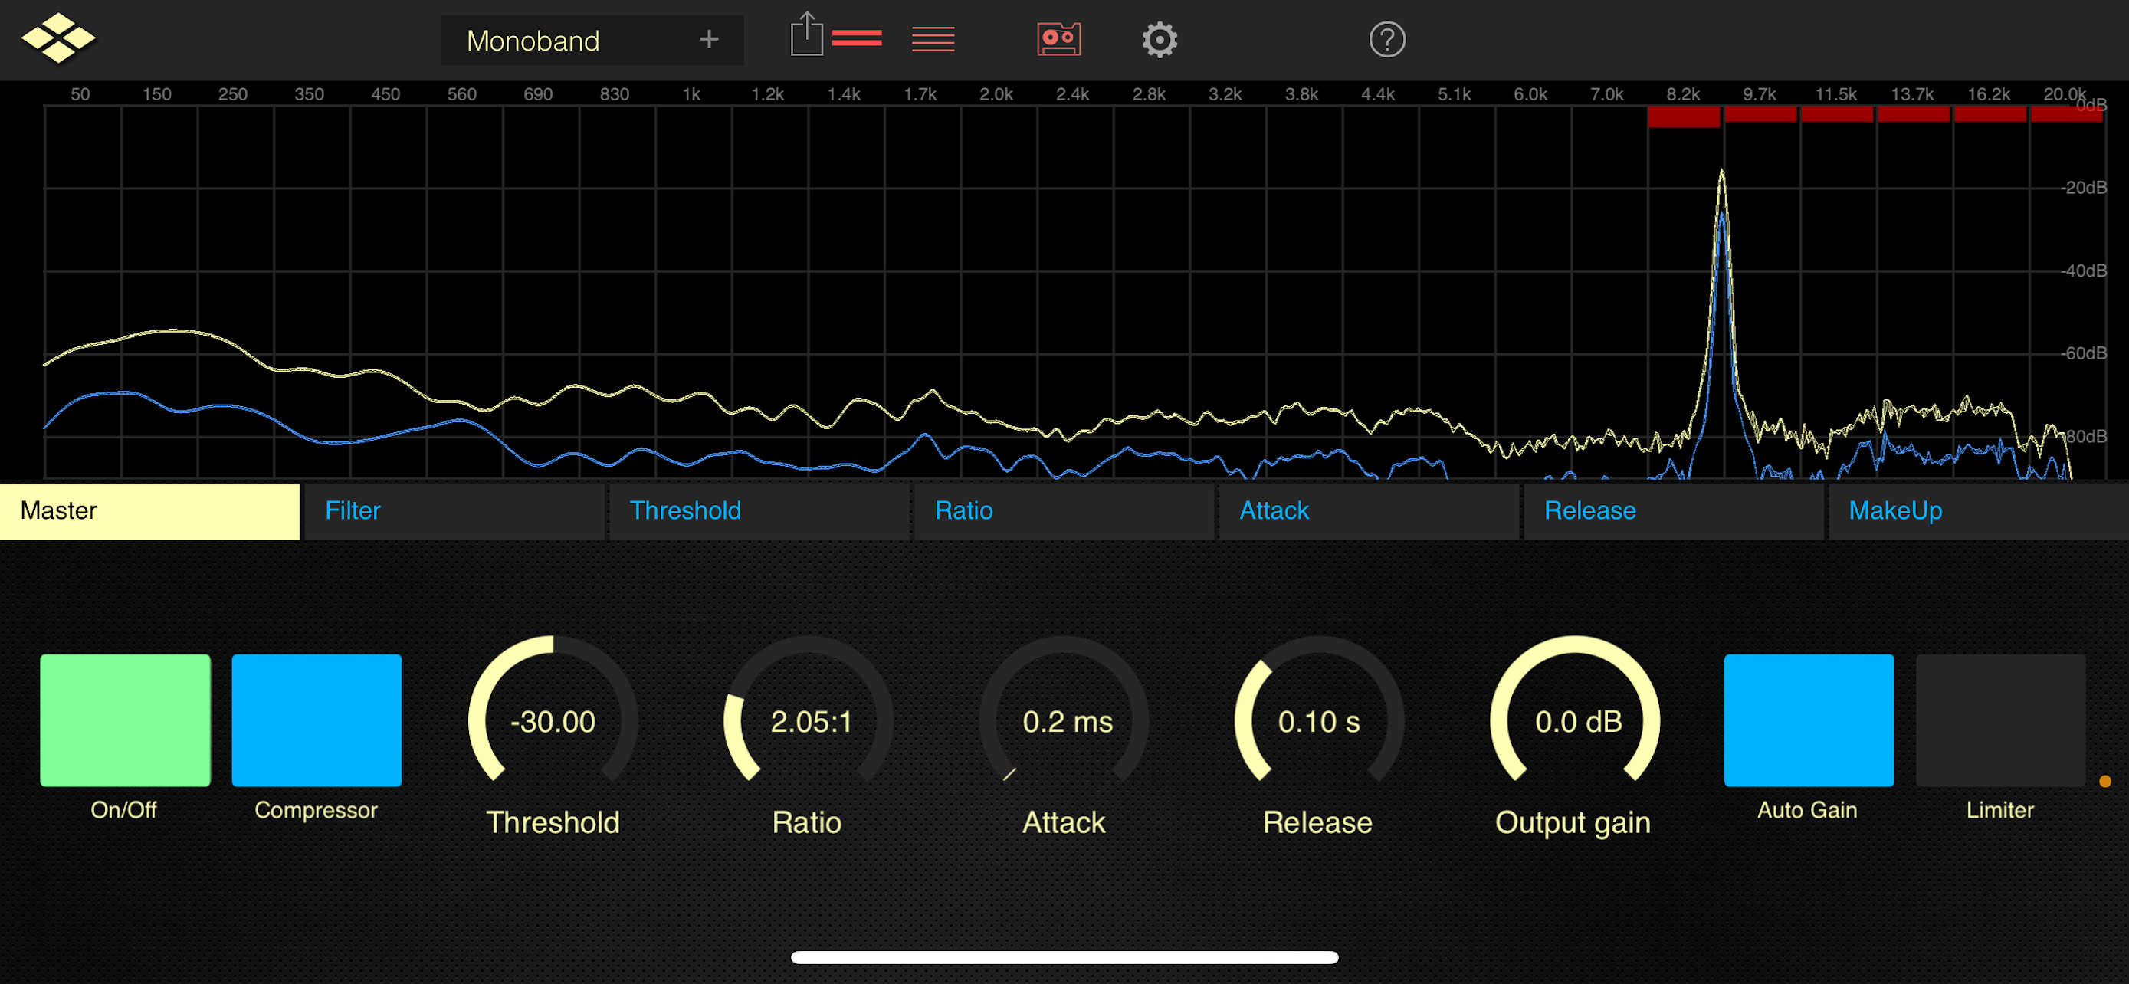This screenshot has height=984, width=2129.
Task: Select the thin red lines view icon
Action: click(x=932, y=38)
